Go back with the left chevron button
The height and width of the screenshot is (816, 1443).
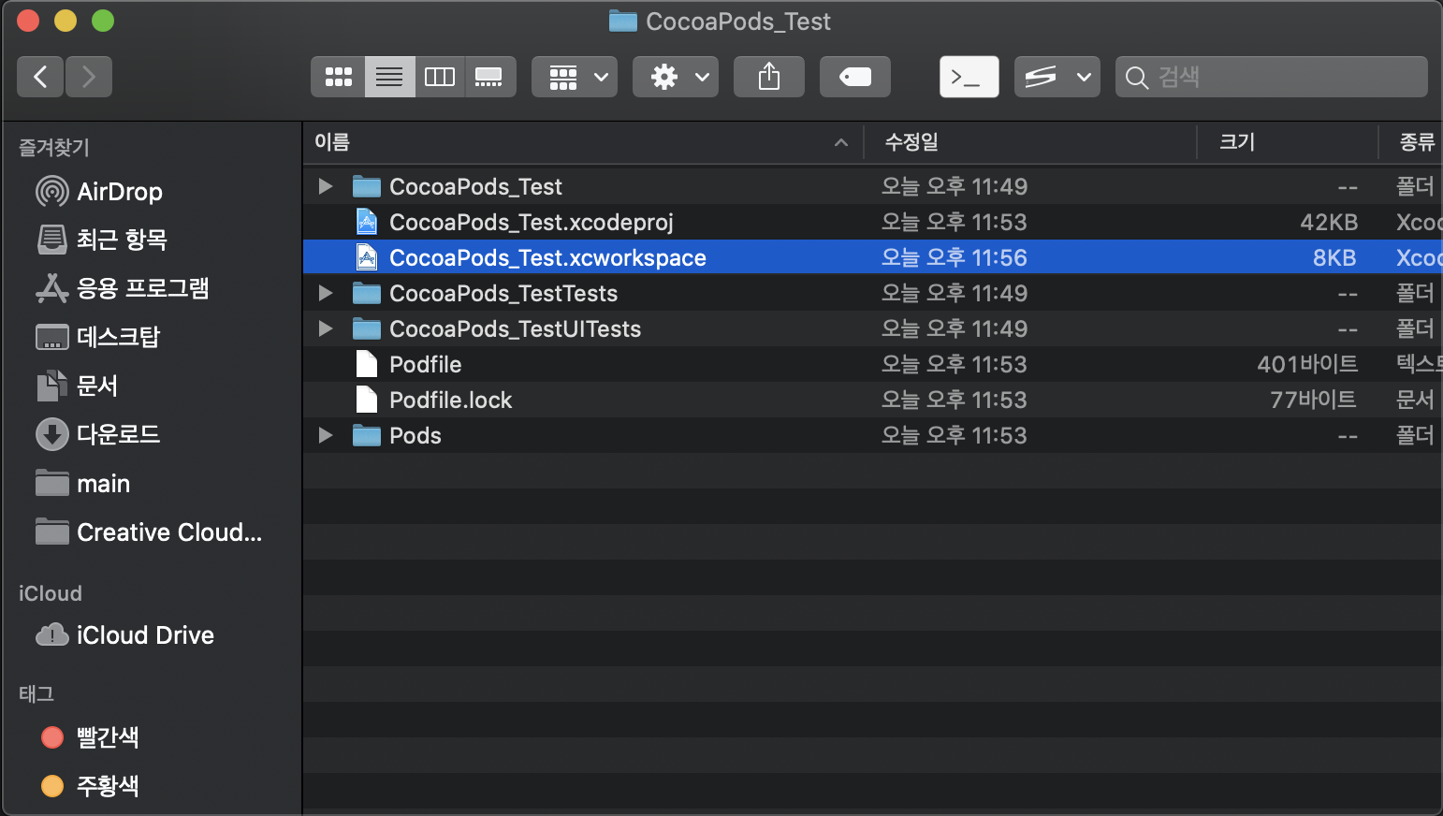40,77
